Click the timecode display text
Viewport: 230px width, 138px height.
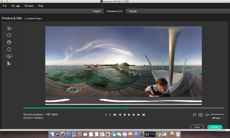pos(33,118)
